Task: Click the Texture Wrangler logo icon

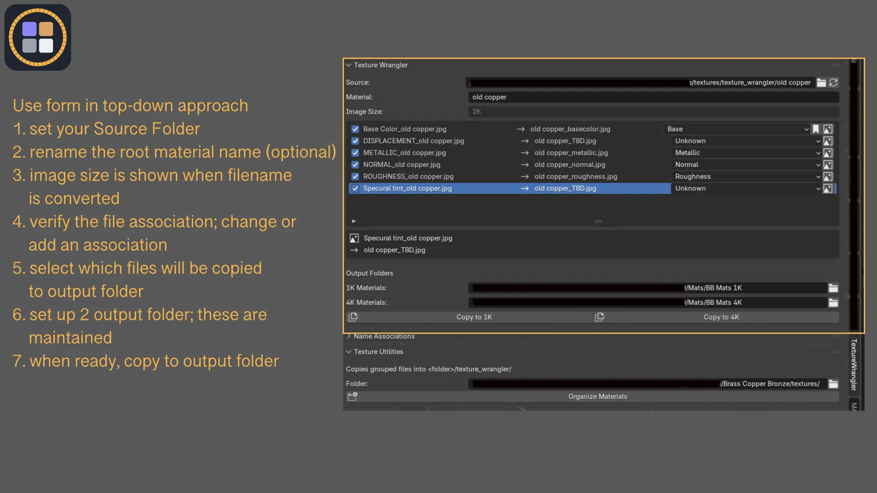Action: [38, 37]
